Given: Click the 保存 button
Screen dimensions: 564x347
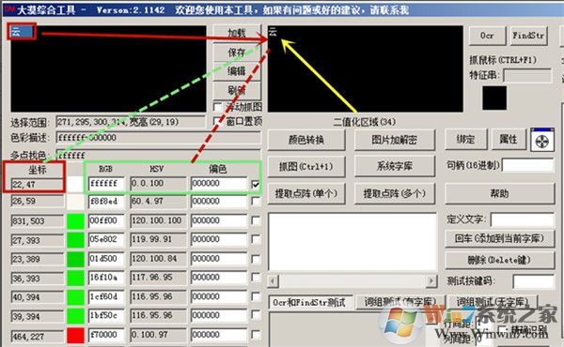Looking at the screenshot, I should pyautogui.click(x=237, y=53).
